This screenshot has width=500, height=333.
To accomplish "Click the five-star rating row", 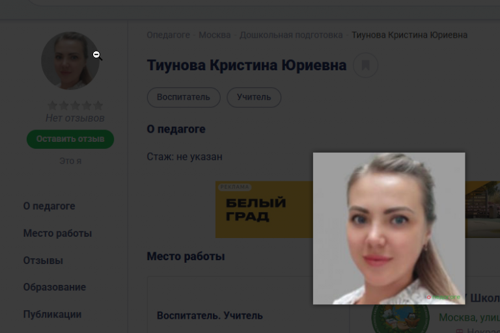I will tap(76, 105).
